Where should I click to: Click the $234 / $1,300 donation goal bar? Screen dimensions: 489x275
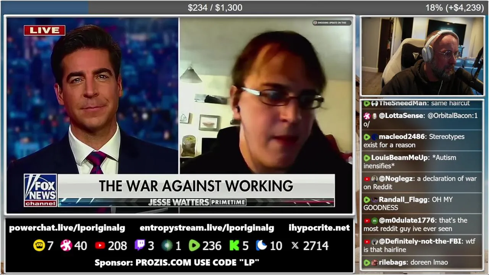pos(215,8)
